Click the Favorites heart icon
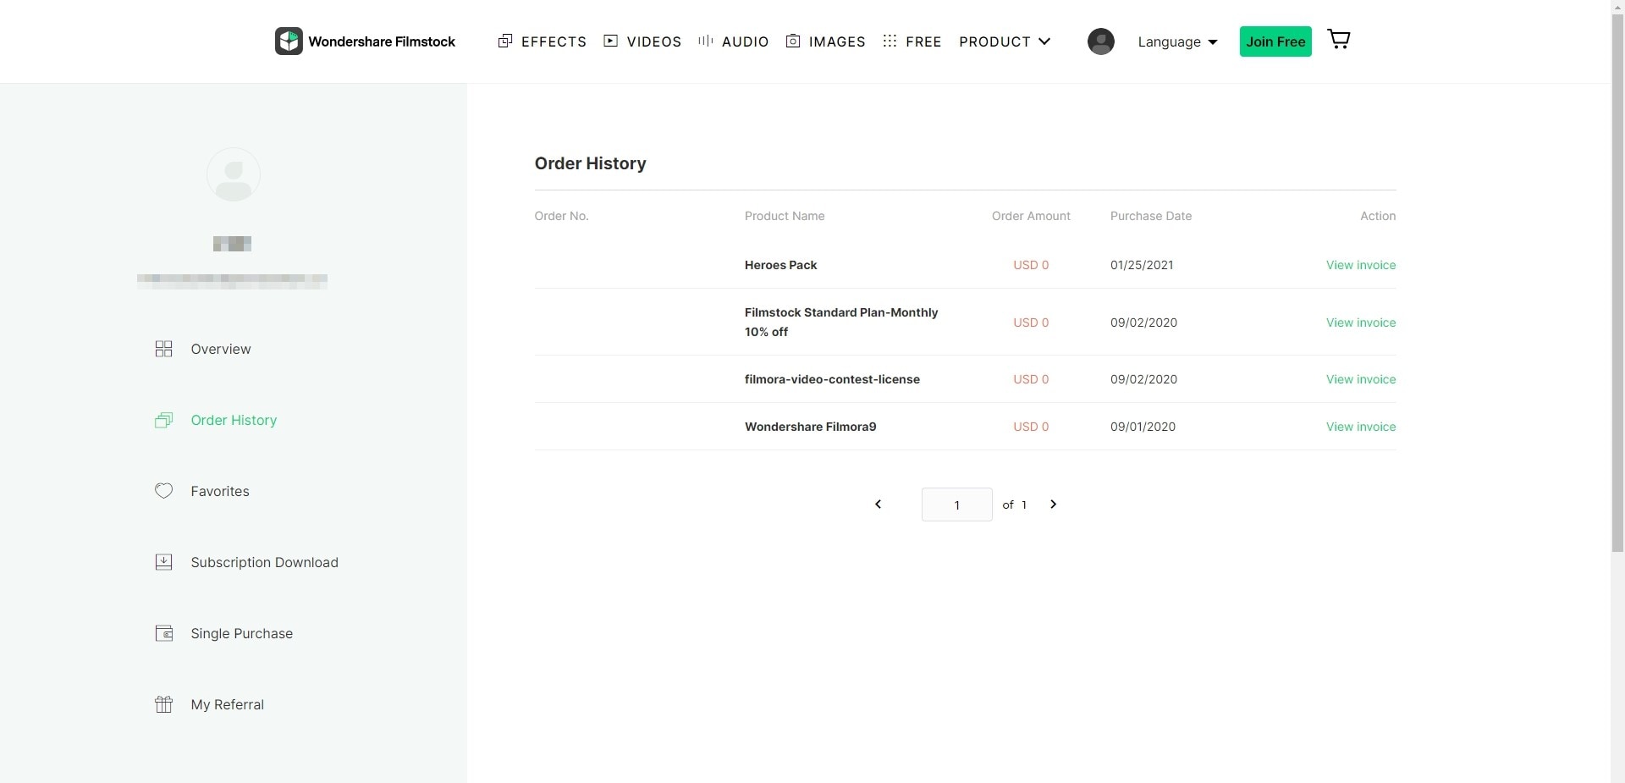1625x783 pixels. click(x=163, y=491)
